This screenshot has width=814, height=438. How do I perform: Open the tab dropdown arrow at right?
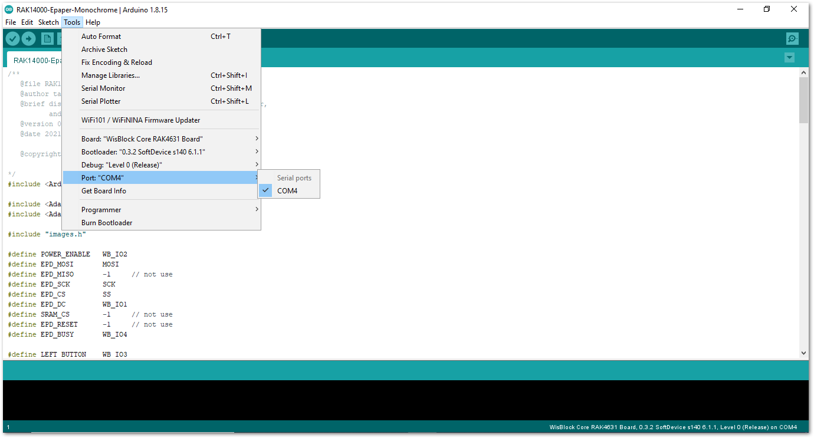(790, 58)
